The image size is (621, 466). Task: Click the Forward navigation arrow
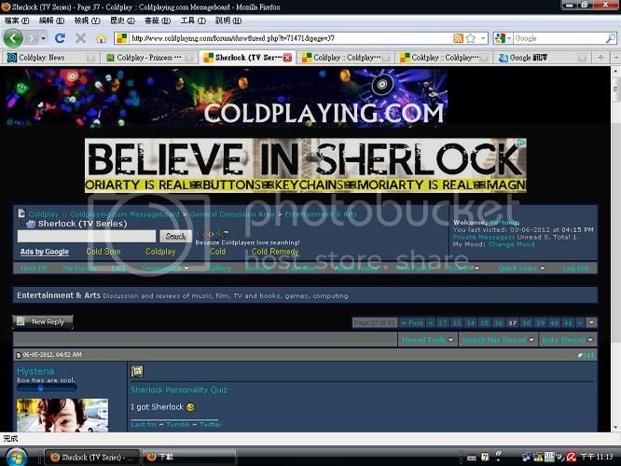(x=32, y=38)
